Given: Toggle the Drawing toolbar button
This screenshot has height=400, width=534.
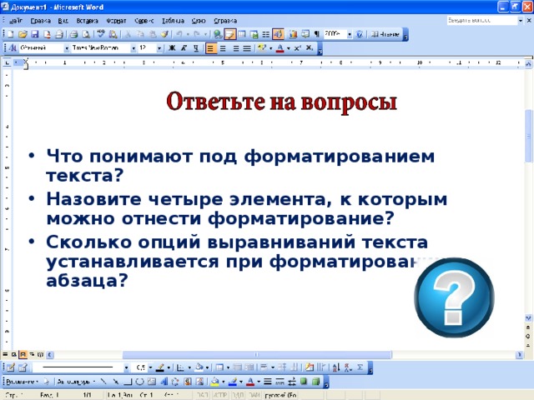Looking at the screenshot, I should (x=278, y=34).
